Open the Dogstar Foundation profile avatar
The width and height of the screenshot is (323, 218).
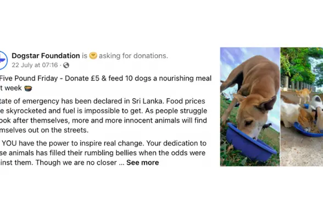point(3,60)
